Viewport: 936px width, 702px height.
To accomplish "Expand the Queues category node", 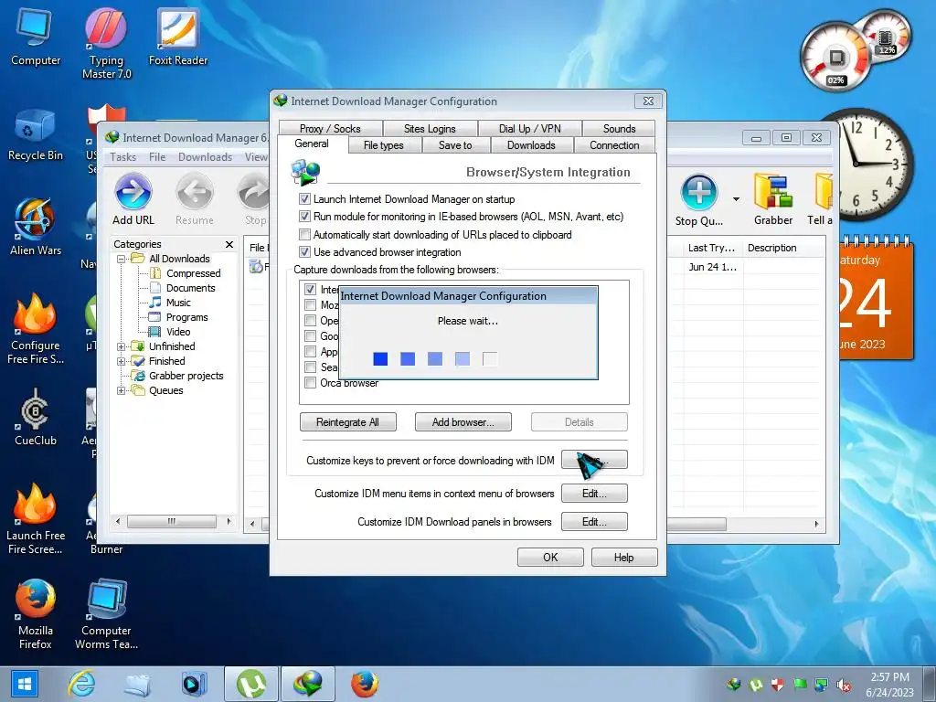I will click(x=121, y=390).
